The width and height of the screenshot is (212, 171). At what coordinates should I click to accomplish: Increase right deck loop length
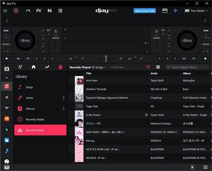pos(175,59)
